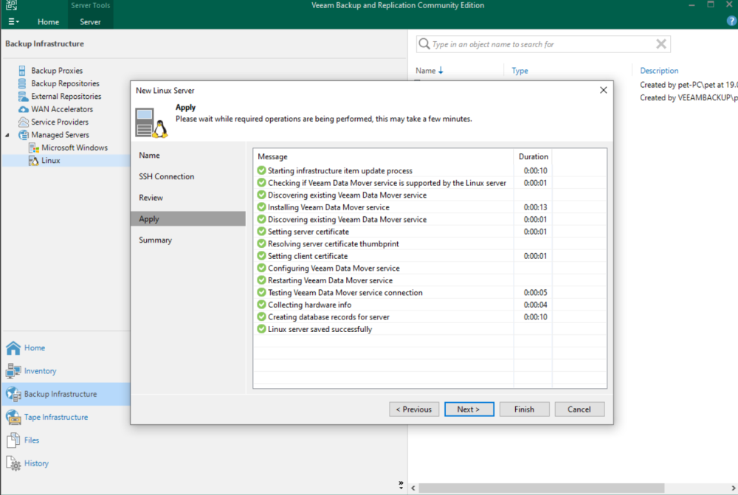
Task: Open help via question mark icon
Action: [x=731, y=21]
